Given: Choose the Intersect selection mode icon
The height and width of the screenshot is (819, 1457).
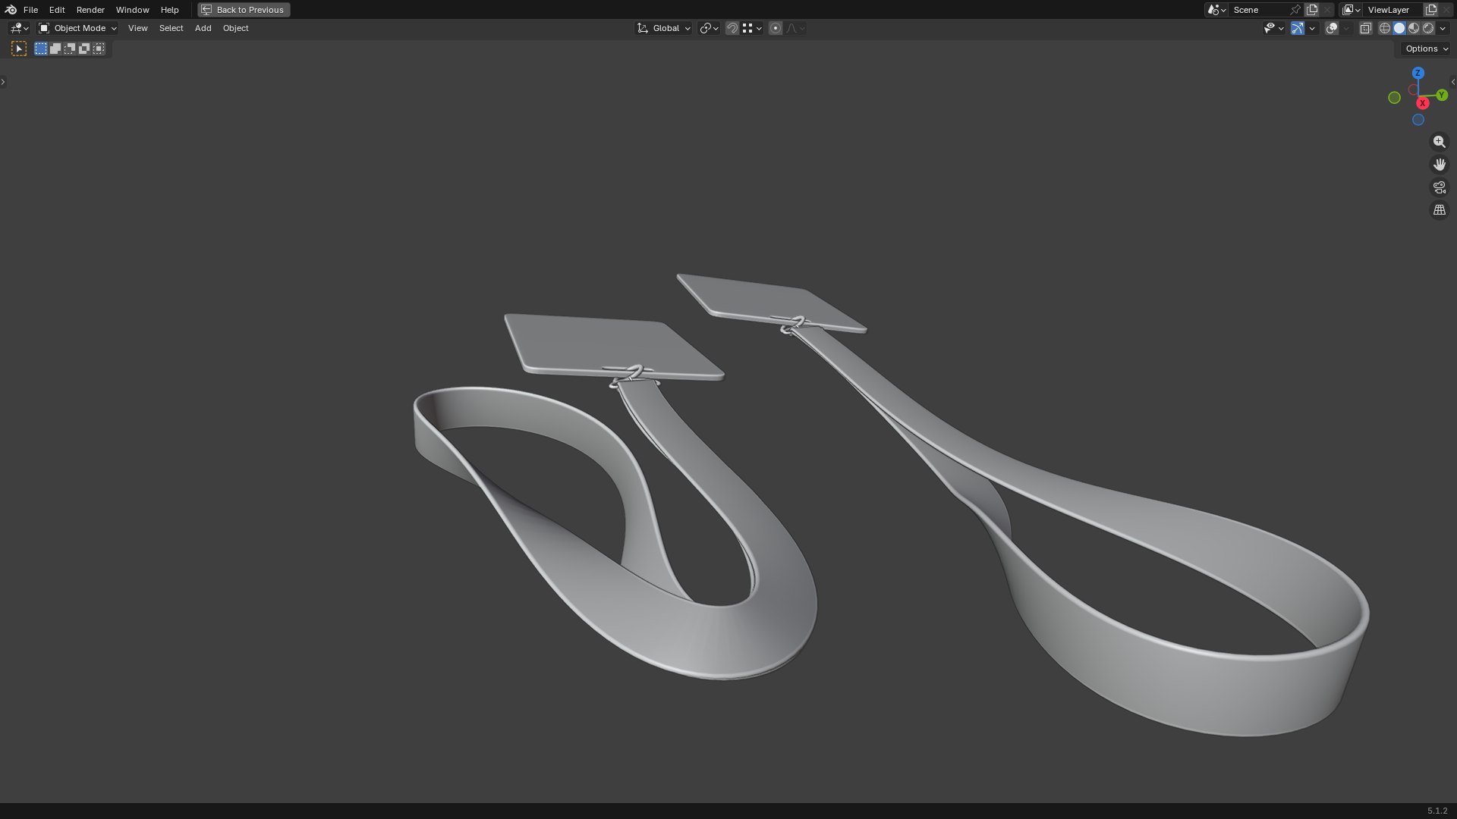Looking at the screenshot, I should tap(99, 49).
